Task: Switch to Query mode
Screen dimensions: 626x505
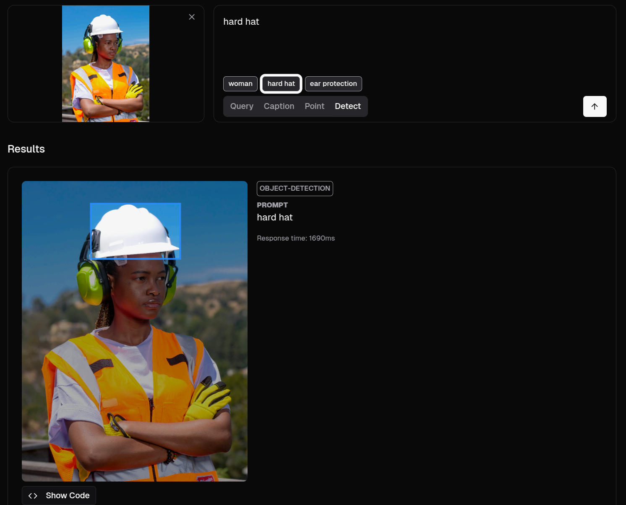Action: (x=242, y=106)
